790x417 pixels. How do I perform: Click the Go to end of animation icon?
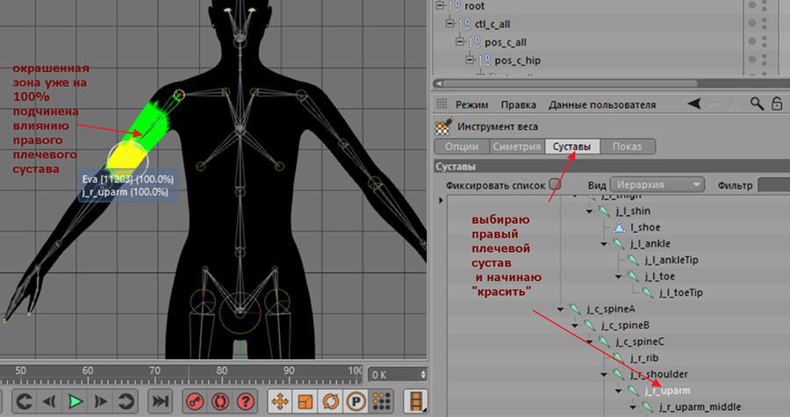(x=162, y=402)
